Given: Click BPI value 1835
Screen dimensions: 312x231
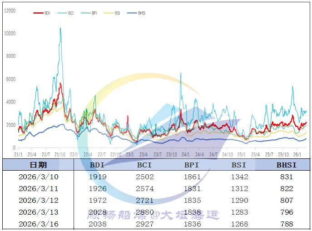Looking at the screenshot, I should tap(192, 201).
